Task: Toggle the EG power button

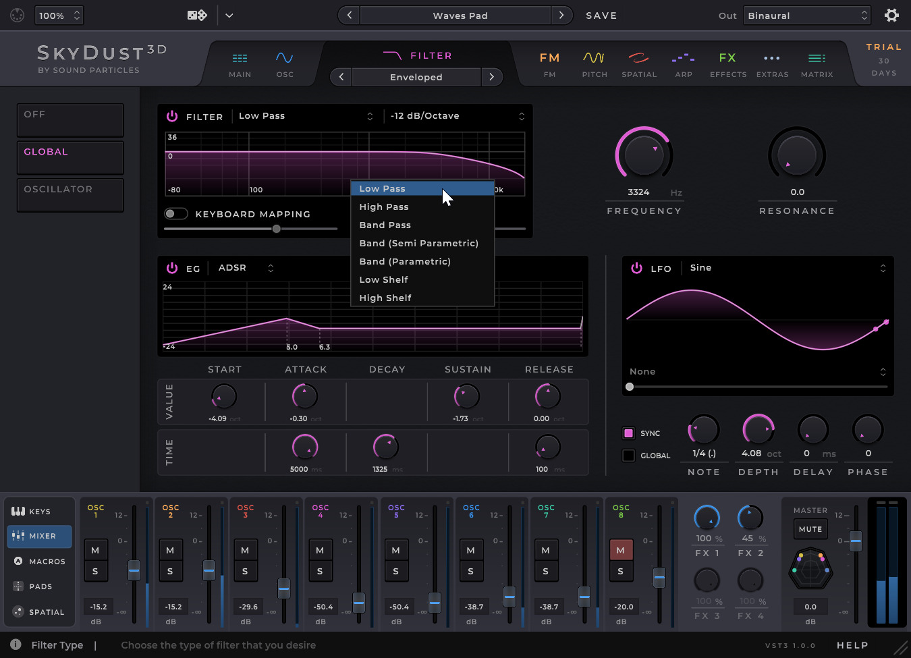Action: (x=172, y=268)
